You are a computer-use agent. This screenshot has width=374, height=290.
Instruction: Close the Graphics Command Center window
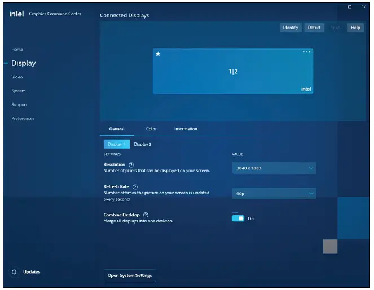coord(363,7)
